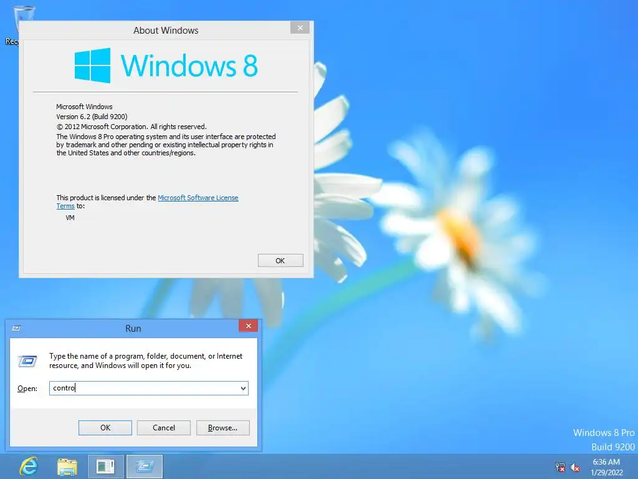Click the Run title bar text

[133, 328]
